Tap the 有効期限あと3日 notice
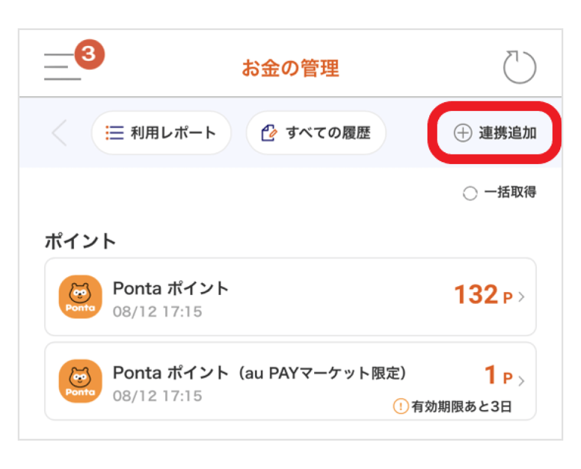Image resolution: width=581 pixels, height=469 pixels. (461, 407)
